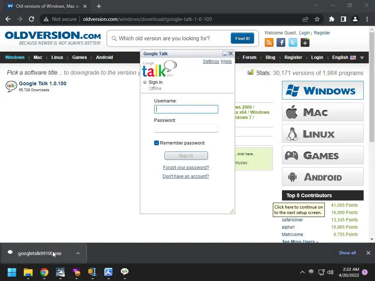This screenshot has height=281, width=375.
Task: Click the plus share icon
Action: click(305, 42)
